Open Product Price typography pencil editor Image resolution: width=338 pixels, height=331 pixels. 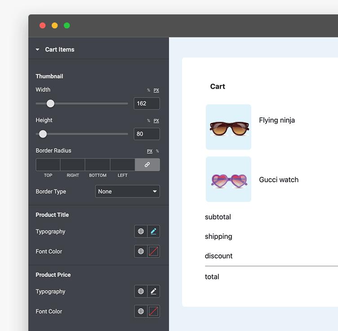[x=153, y=291]
